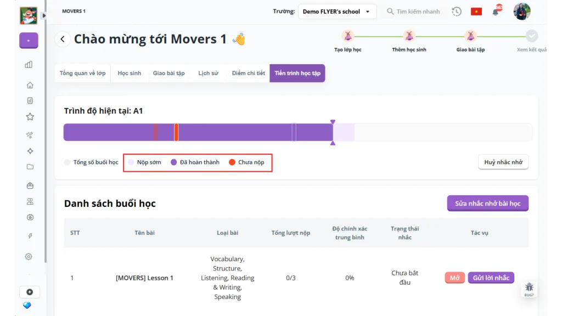Expand the sidebar with the arrow toggle
This screenshot has height=316, width=562.
click(44, 15)
